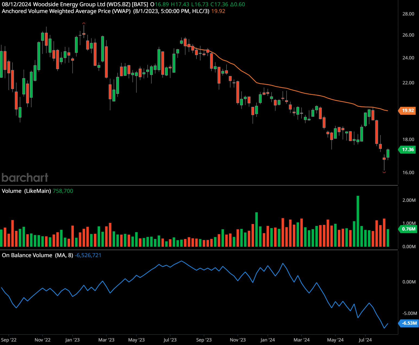Viewport: 419px width, 345px height.
Task: Click the green 758,700 volume value
Action: pos(63,191)
